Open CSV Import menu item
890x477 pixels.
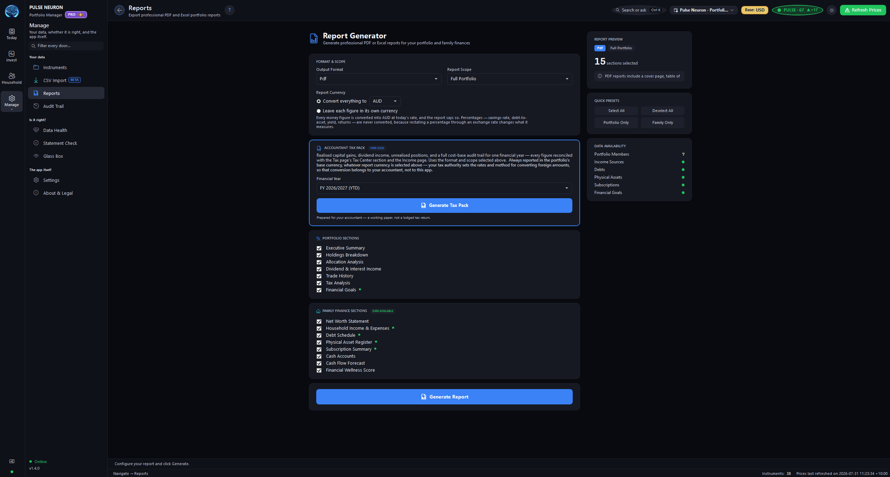click(x=66, y=80)
